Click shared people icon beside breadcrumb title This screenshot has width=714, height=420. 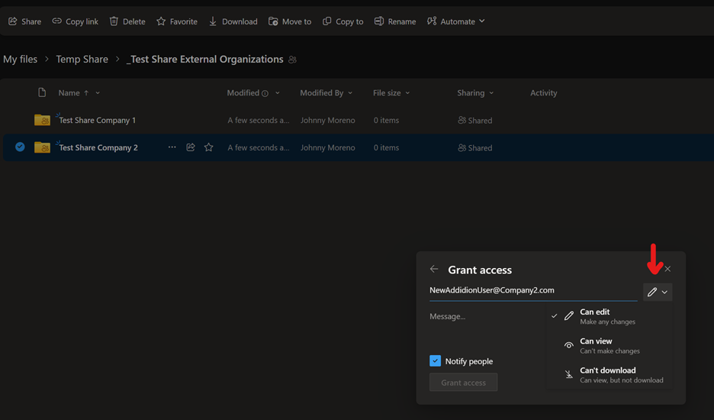293,60
